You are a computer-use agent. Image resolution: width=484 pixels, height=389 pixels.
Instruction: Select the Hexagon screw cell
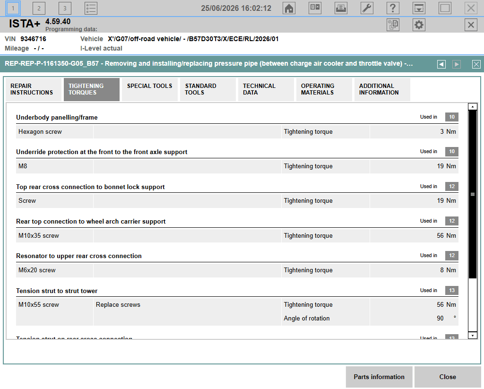[54, 132]
